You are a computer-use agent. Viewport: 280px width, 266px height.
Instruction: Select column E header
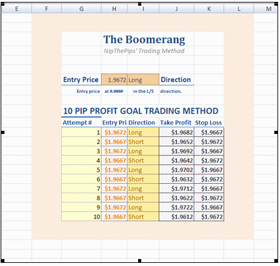tap(16, 9)
